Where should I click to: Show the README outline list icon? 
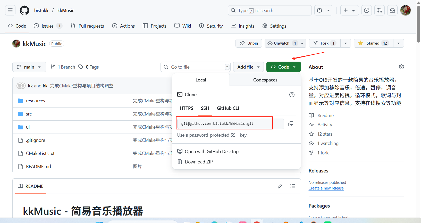(x=293, y=186)
